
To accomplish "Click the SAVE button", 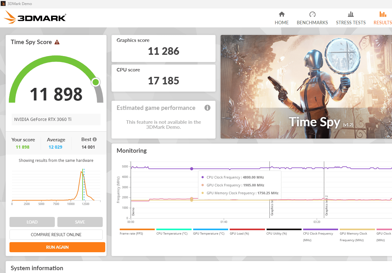I will click(x=80, y=222).
